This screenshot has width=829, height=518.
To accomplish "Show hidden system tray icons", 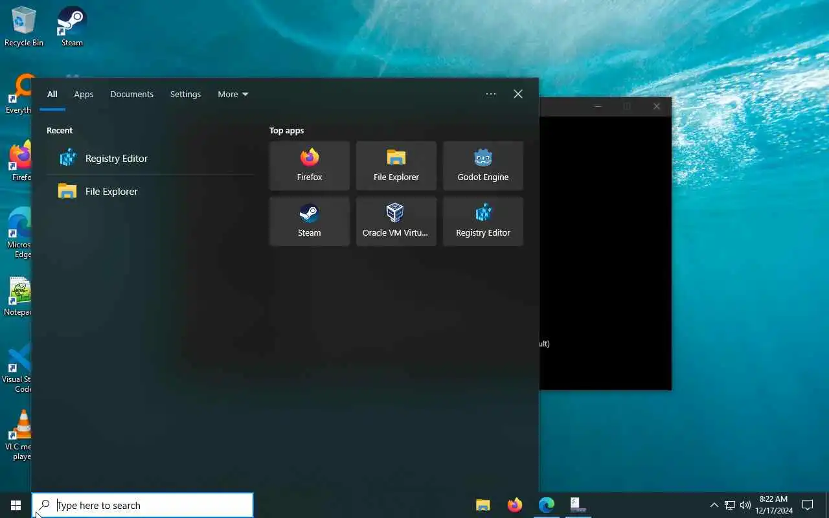I will 714,505.
